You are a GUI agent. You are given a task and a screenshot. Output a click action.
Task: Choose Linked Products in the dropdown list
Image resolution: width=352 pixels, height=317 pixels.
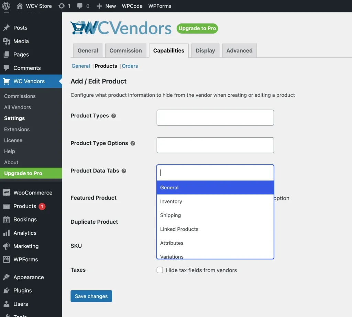215,229
